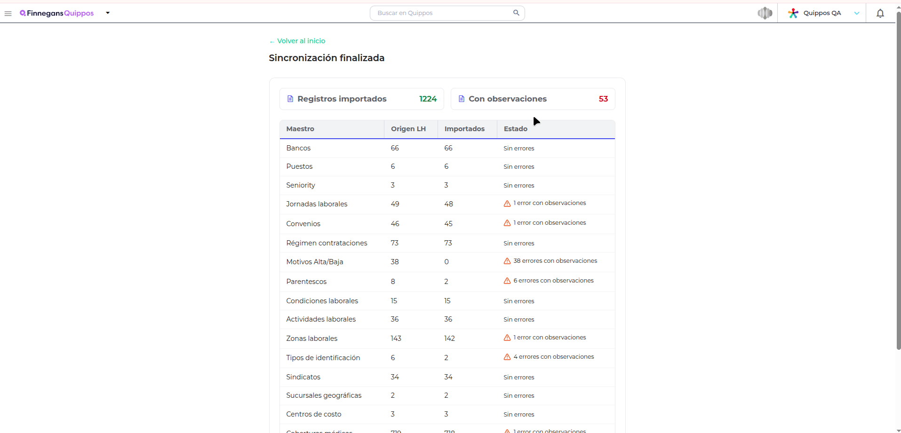Open the notifications bell

tap(880, 13)
